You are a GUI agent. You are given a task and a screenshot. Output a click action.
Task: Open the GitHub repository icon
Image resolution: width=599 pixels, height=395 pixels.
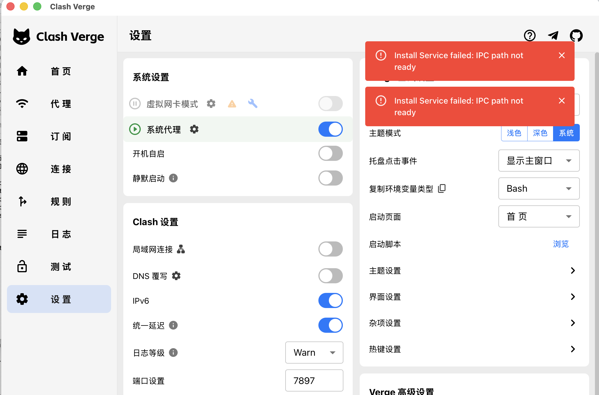(x=576, y=36)
